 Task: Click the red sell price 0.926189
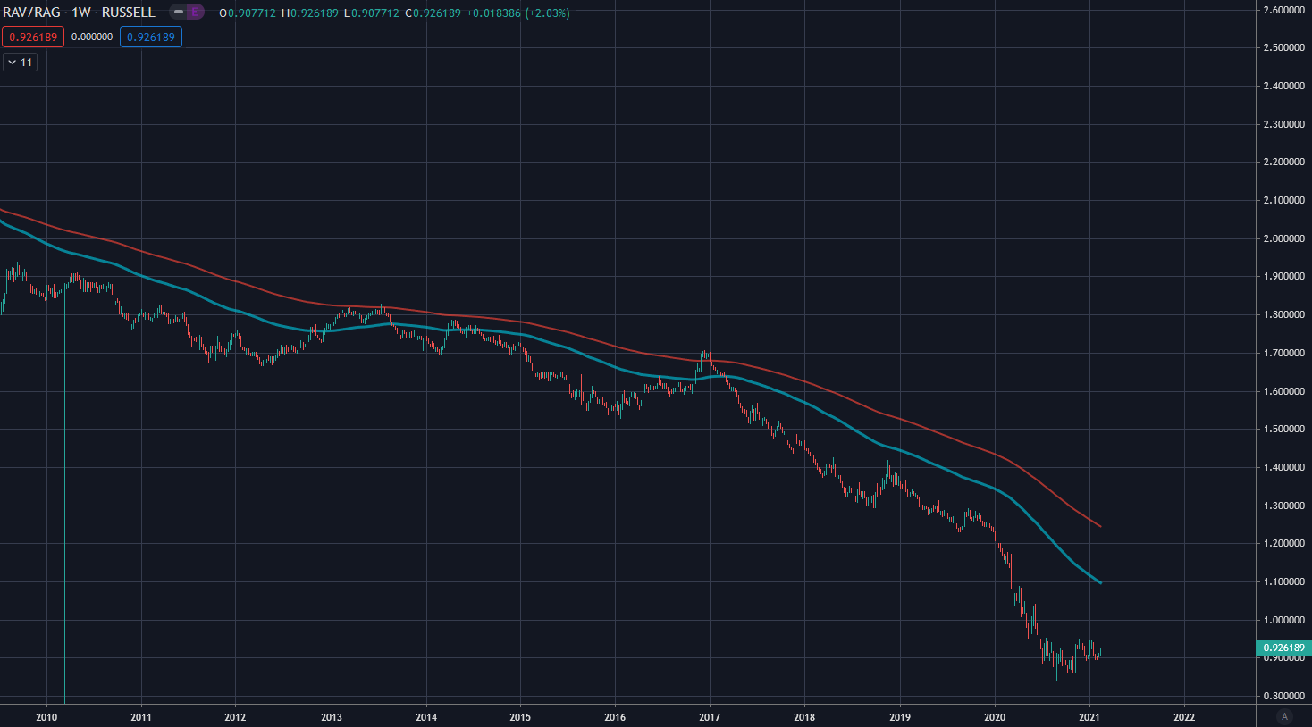pos(33,37)
